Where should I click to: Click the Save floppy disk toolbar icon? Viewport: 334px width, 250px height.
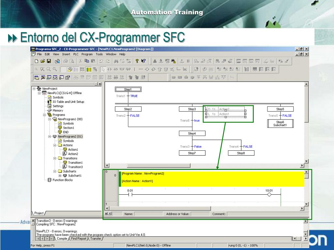49,62
